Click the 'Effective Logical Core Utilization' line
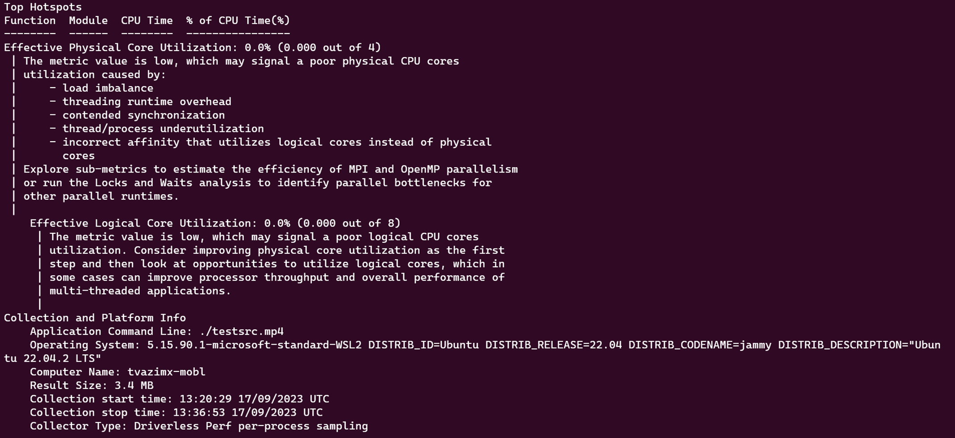 click(x=215, y=223)
